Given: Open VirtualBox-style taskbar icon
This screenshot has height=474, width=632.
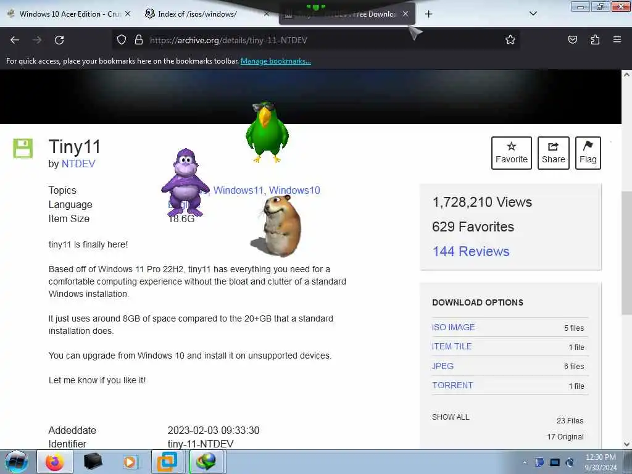Looking at the screenshot, I should 167,462.
